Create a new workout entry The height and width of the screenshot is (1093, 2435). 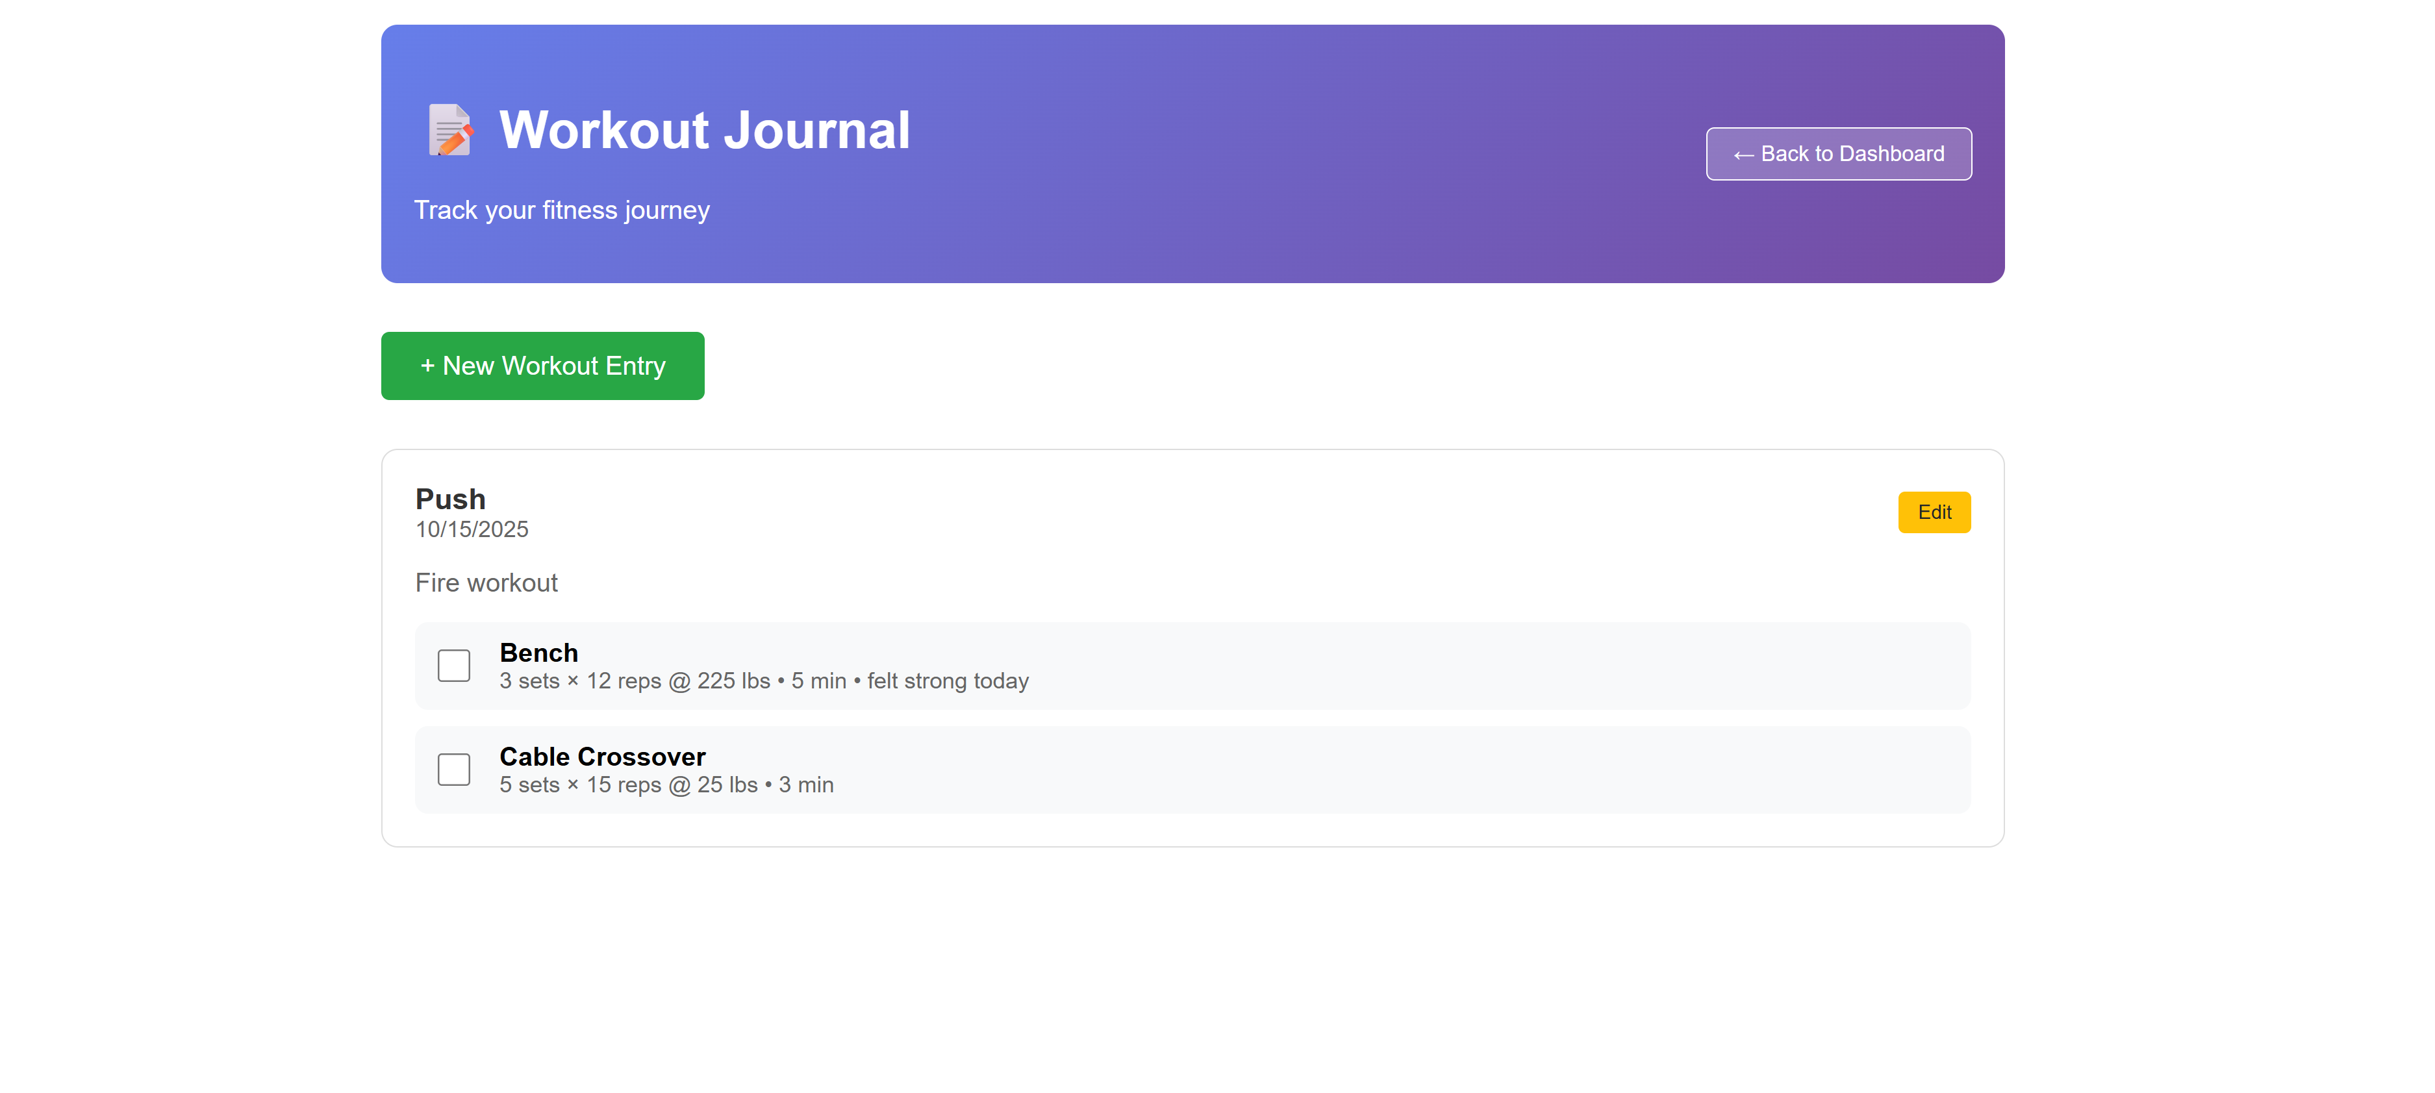tap(542, 366)
